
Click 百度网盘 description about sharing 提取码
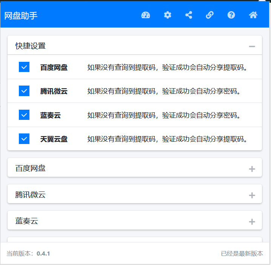pyautogui.click(x=167, y=67)
